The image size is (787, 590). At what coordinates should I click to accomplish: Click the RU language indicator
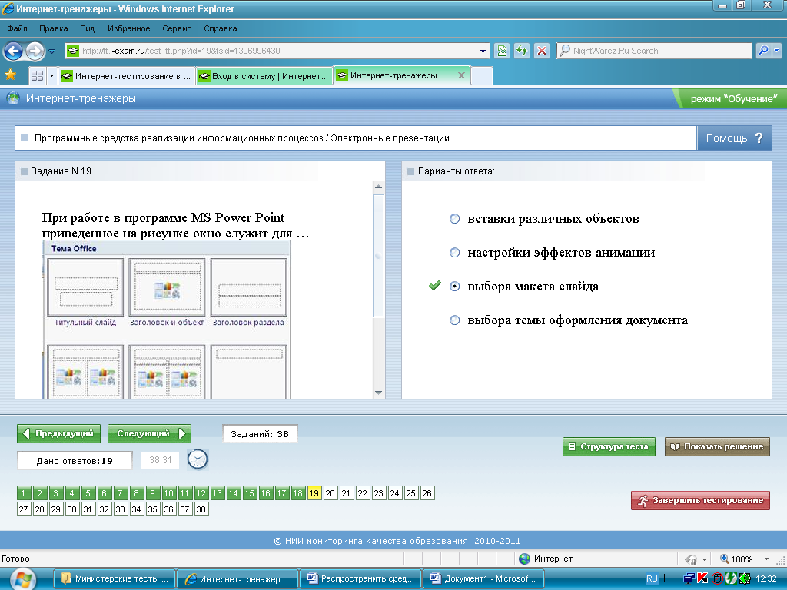click(x=652, y=578)
